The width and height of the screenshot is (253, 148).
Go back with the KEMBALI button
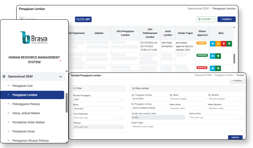click(237, 81)
